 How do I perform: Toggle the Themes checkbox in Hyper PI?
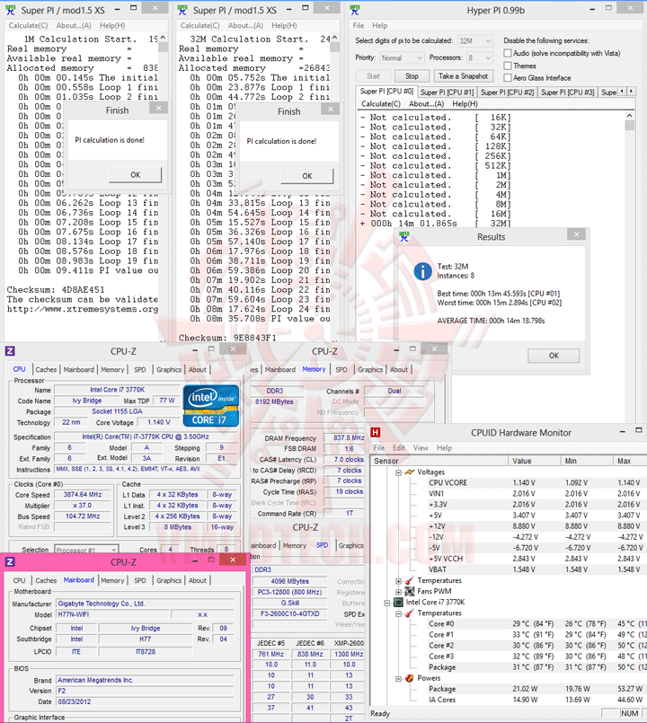pyautogui.click(x=508, y=66)
